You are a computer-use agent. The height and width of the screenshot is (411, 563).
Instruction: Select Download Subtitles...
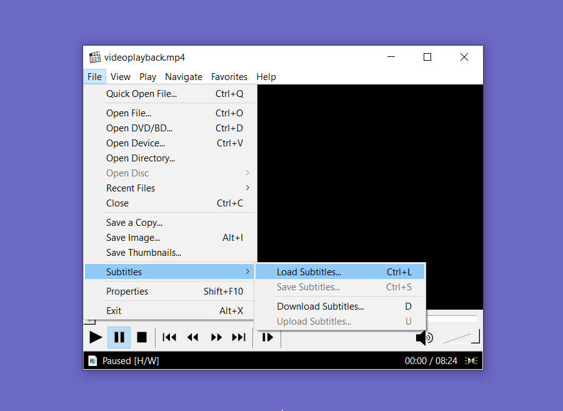340,307
